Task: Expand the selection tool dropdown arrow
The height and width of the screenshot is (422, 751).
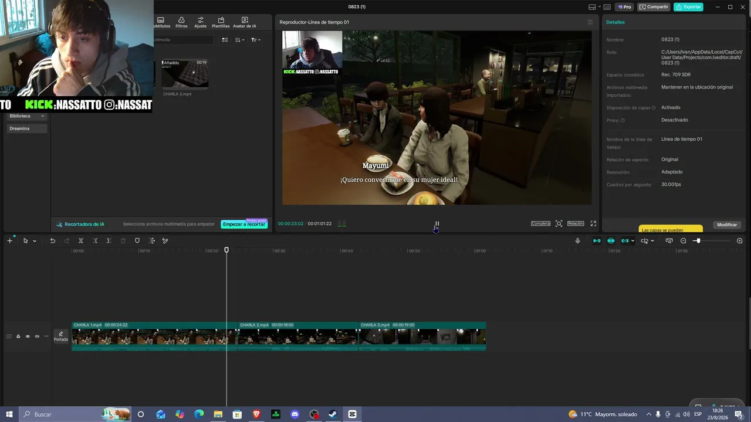Action: point(35,241)
